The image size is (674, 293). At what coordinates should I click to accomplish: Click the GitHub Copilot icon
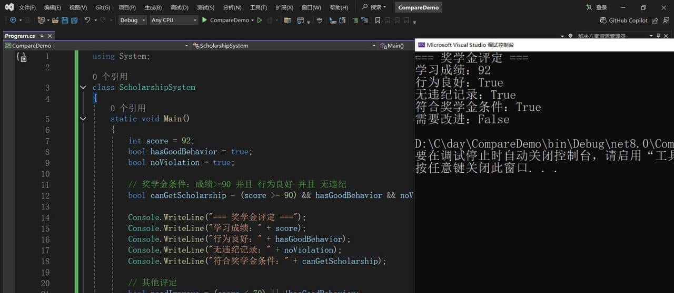(x=603, y=20)
